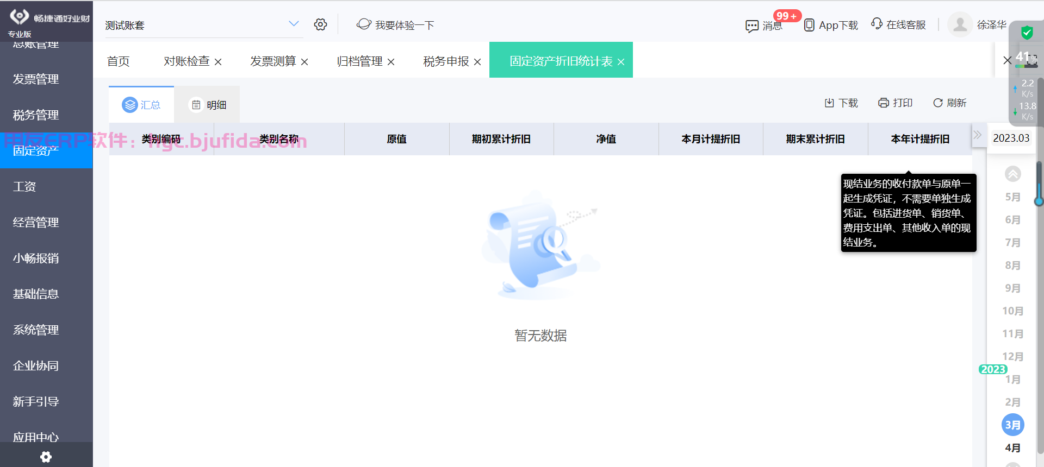Click the planet icon for trial experience
The image size is (1044, 467).
(x=364, y=24)
